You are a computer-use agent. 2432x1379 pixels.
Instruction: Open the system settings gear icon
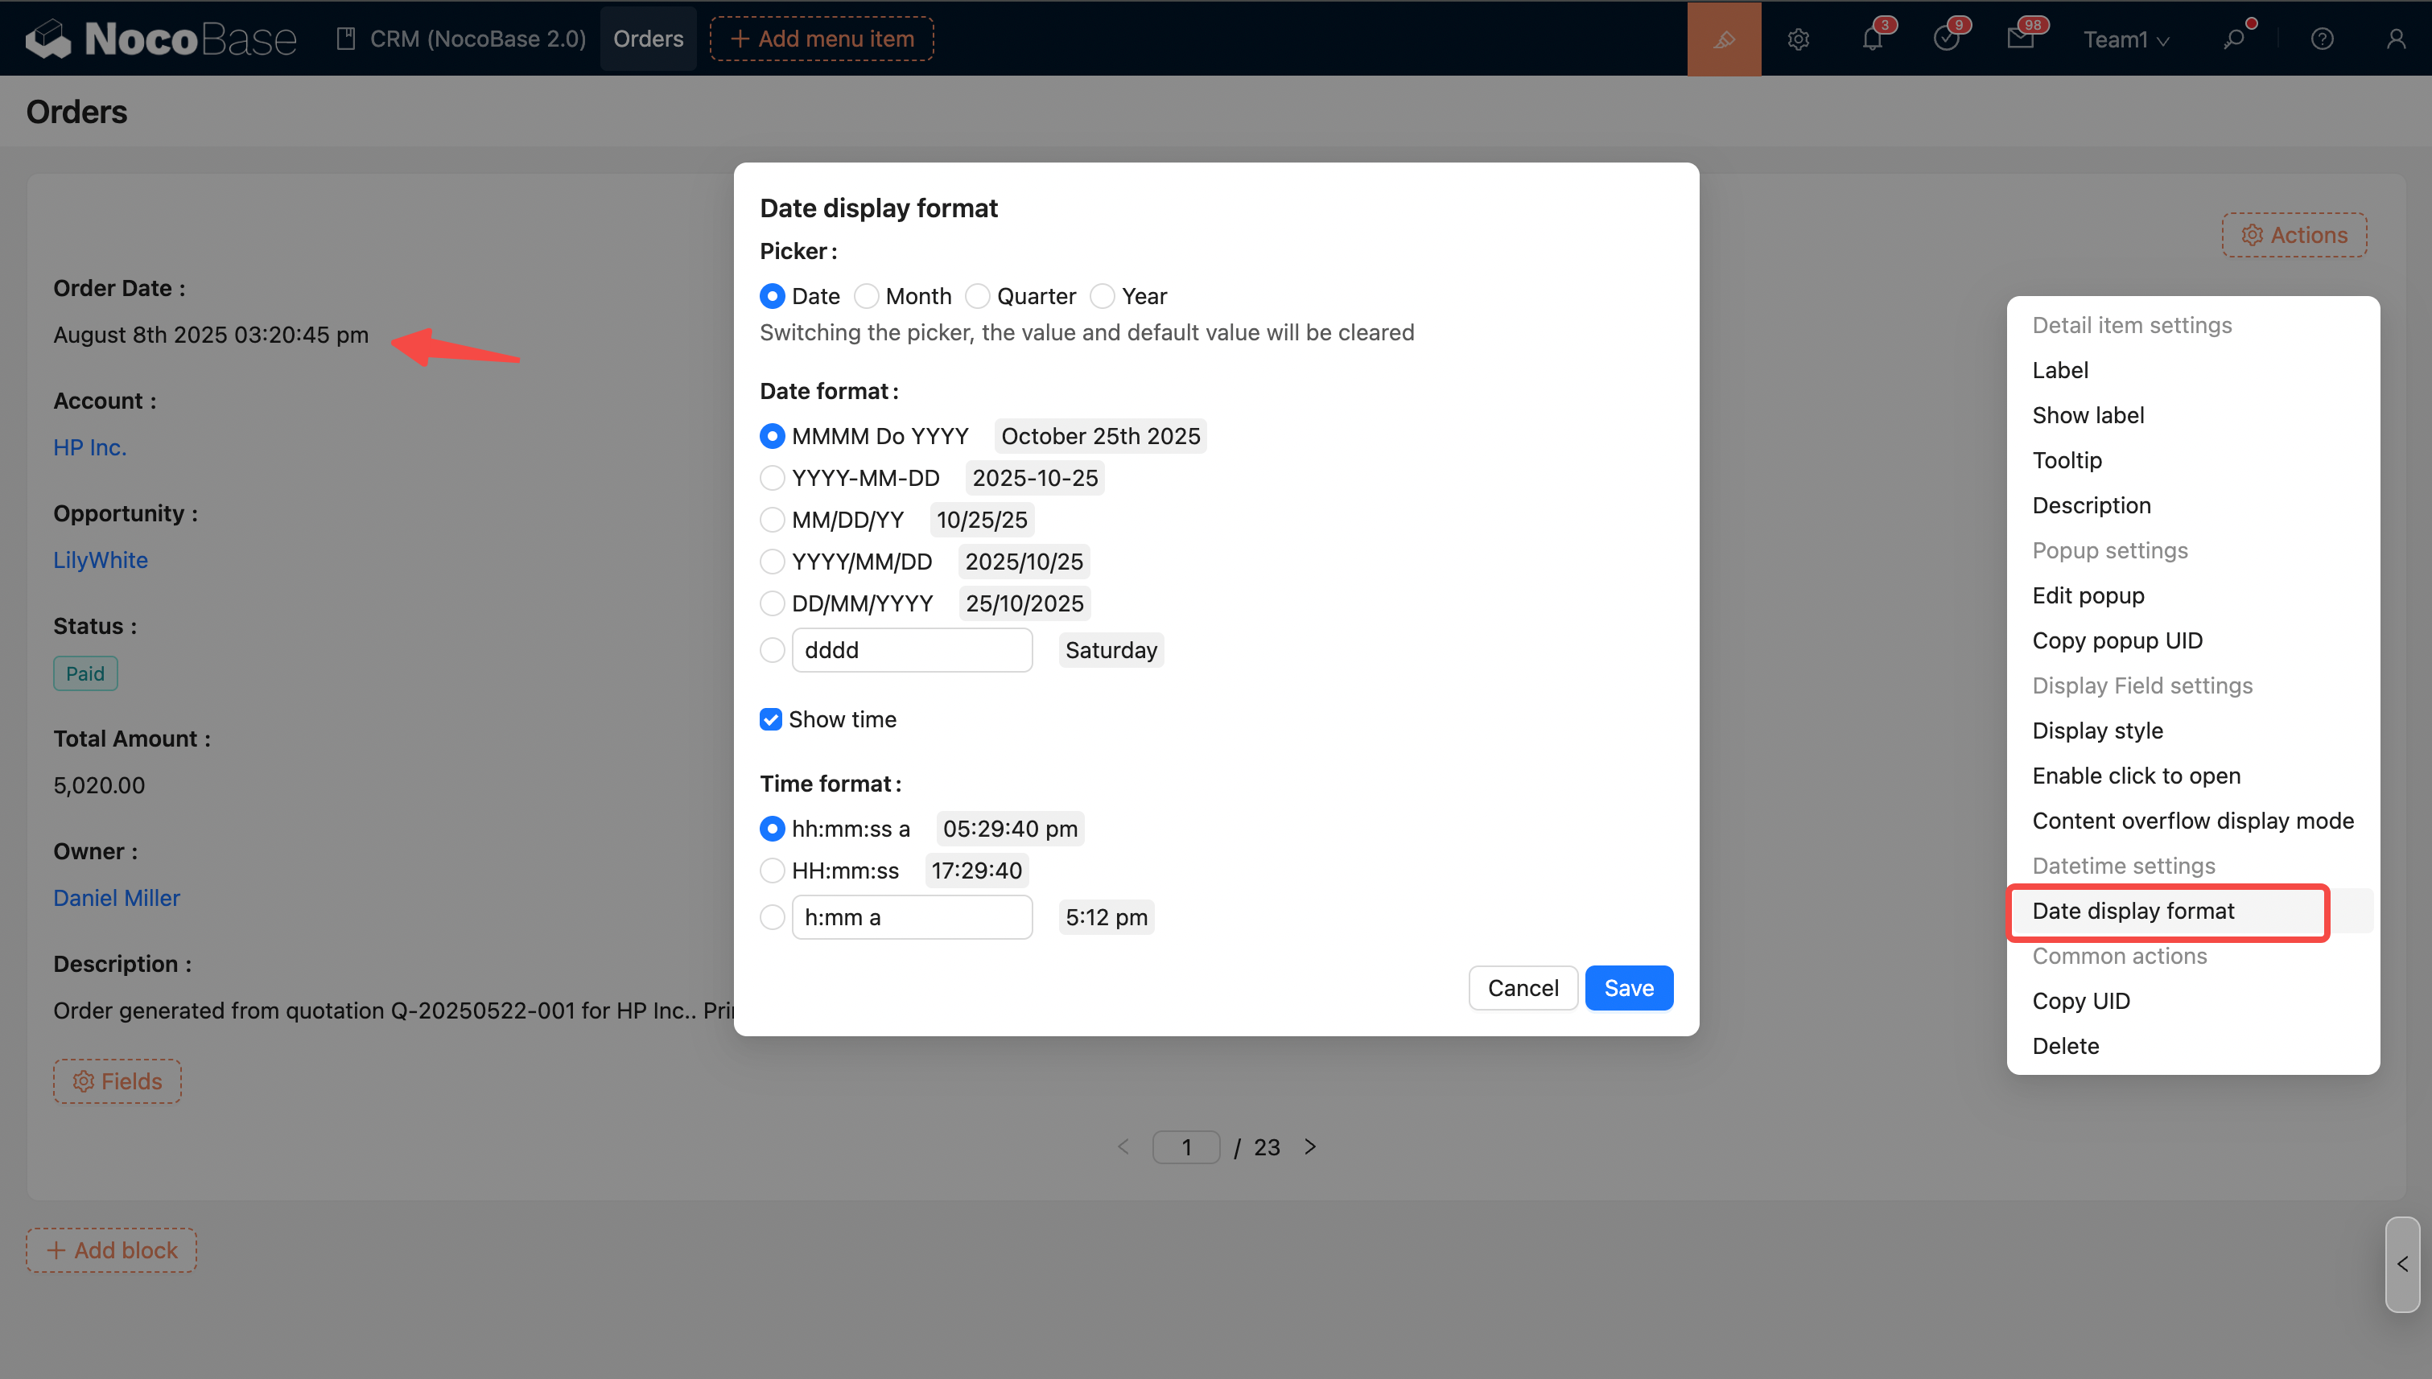[1798, 39]
